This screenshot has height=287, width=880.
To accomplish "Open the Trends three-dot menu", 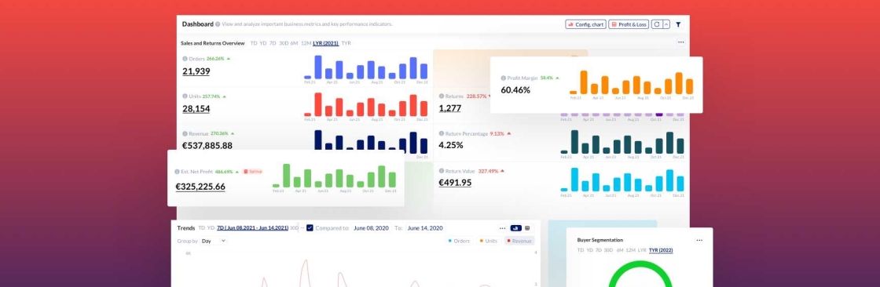I will [x=502, y=228].
